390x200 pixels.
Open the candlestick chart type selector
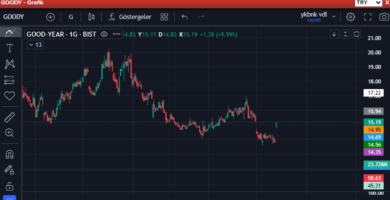coord(92,17)
